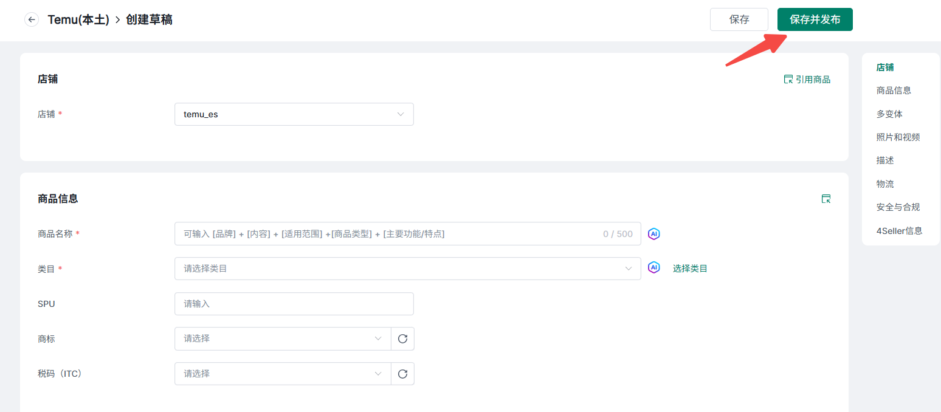The width and height of the screenshot is (941, 412).
Task: Navigate to 照片和视频 section
Action: coord(897,137)
